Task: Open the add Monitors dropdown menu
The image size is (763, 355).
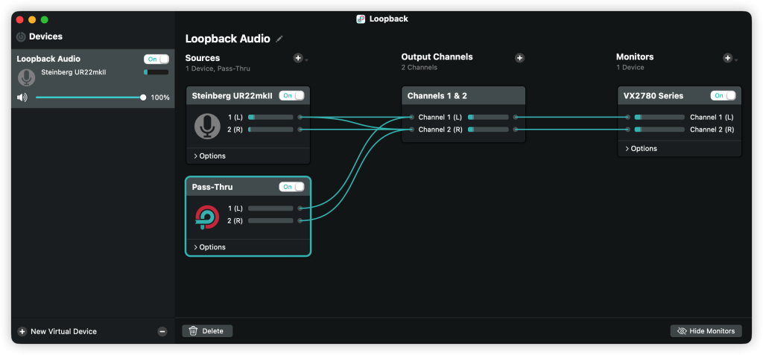Action: click(730, 58)
